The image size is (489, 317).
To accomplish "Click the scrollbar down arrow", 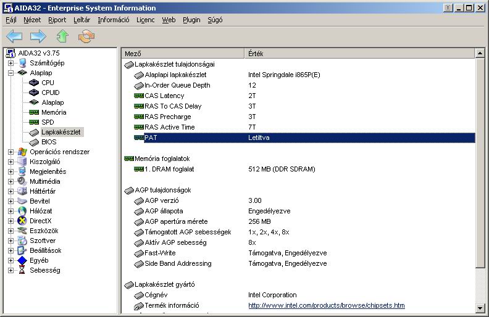I will 480,308.
